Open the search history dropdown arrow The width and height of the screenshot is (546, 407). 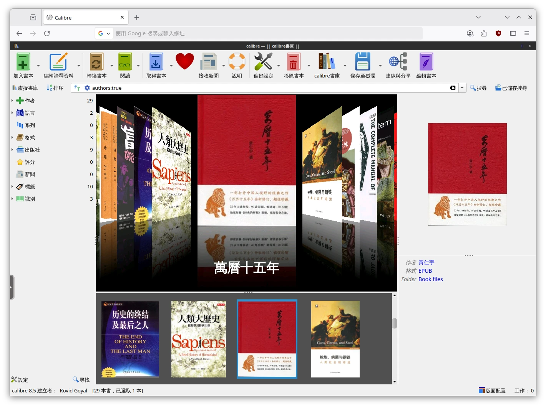pyautogui.click(x=462, y=88)
